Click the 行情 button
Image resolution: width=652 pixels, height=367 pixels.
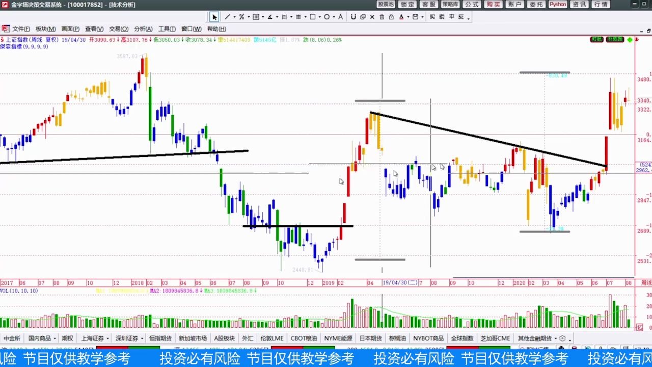601,4
